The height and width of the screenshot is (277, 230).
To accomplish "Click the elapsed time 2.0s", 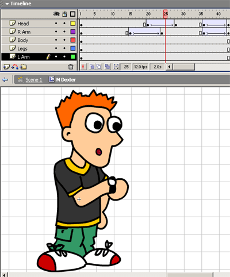I will click(158, 67).
